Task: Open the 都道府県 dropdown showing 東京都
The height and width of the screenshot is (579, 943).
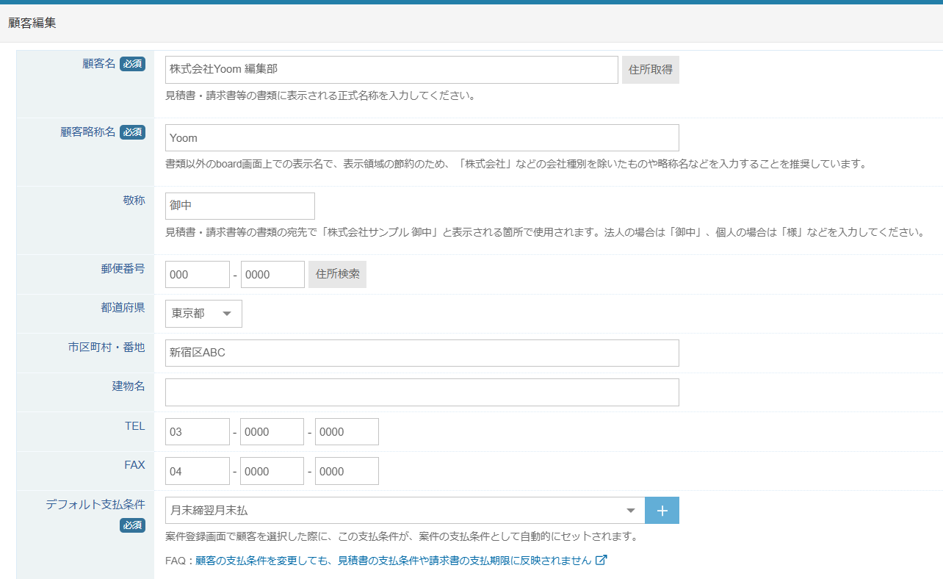Action: click(x=203, y=314)
